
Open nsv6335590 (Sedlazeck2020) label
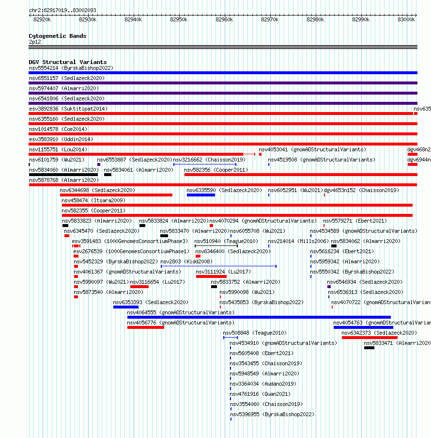point(224,191)
